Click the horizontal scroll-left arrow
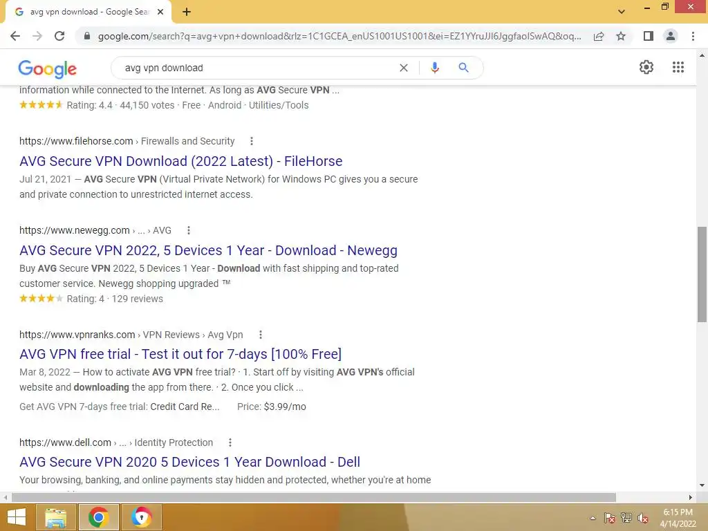 6,498
